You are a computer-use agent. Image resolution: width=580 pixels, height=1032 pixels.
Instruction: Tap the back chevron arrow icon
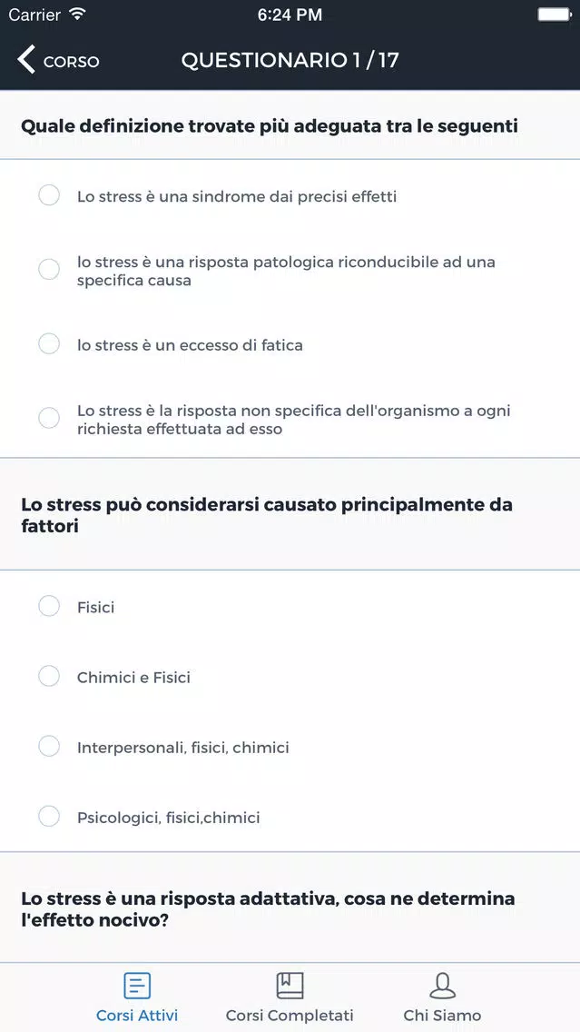click(x=25, y=60)
